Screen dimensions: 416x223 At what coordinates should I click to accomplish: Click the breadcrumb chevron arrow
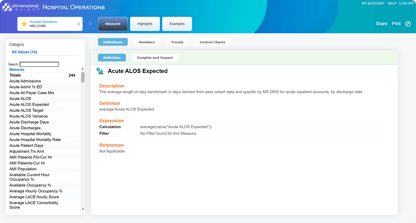click(90, 24)
